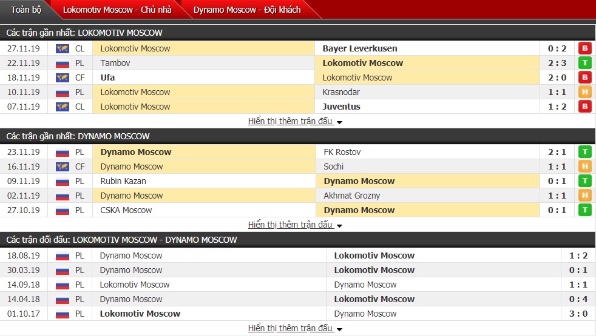Open Tambov team link
Screen dimensions: 596x336
click(115, 63)
